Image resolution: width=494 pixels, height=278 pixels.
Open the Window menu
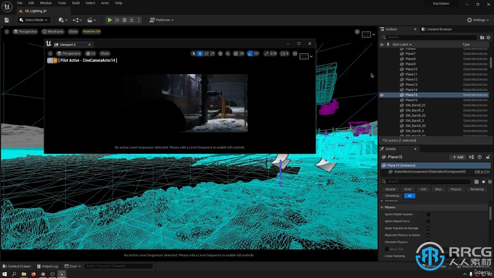click(x=46, y=3)
